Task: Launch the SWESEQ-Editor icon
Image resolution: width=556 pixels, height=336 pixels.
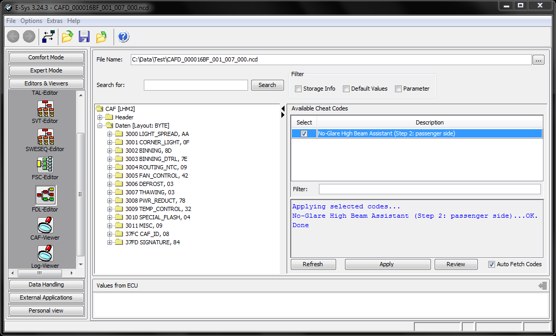Action: (45, 137)
